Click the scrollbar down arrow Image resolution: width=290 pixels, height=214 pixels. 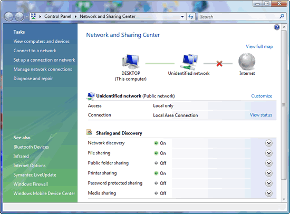284,199
